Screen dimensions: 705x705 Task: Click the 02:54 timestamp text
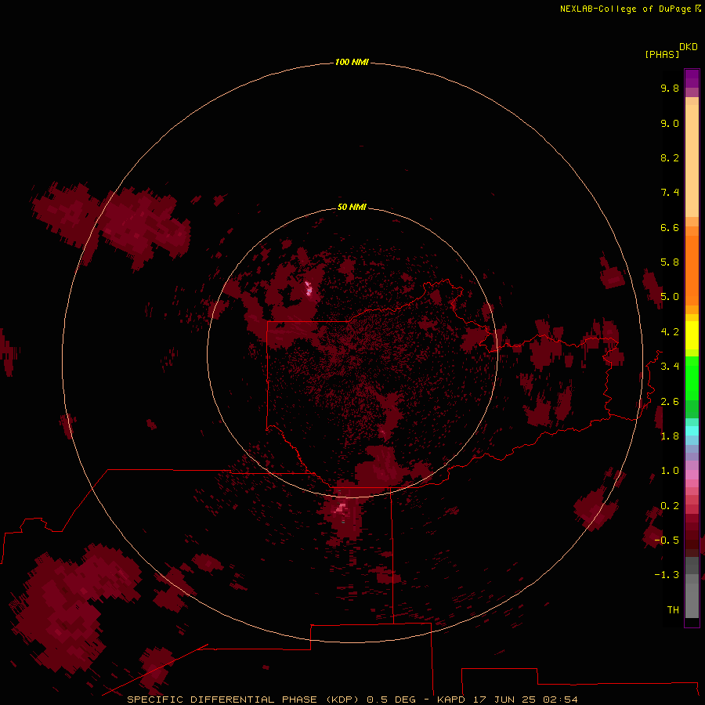pyautogui.click(x=560, y=700)
